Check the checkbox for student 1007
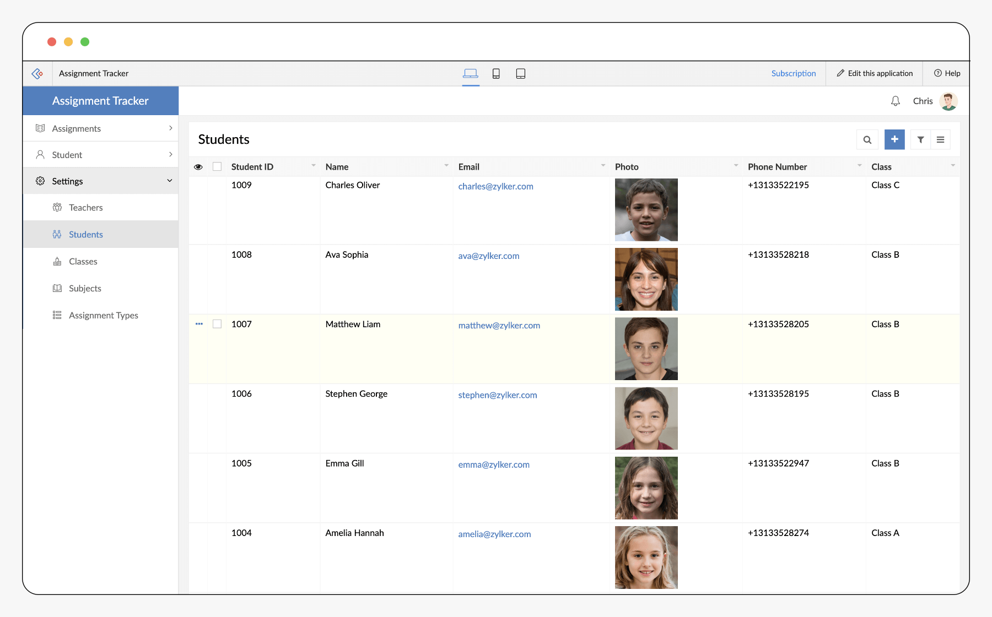The image size is (992, 617). pyautogui.click(x=217, y=324)
